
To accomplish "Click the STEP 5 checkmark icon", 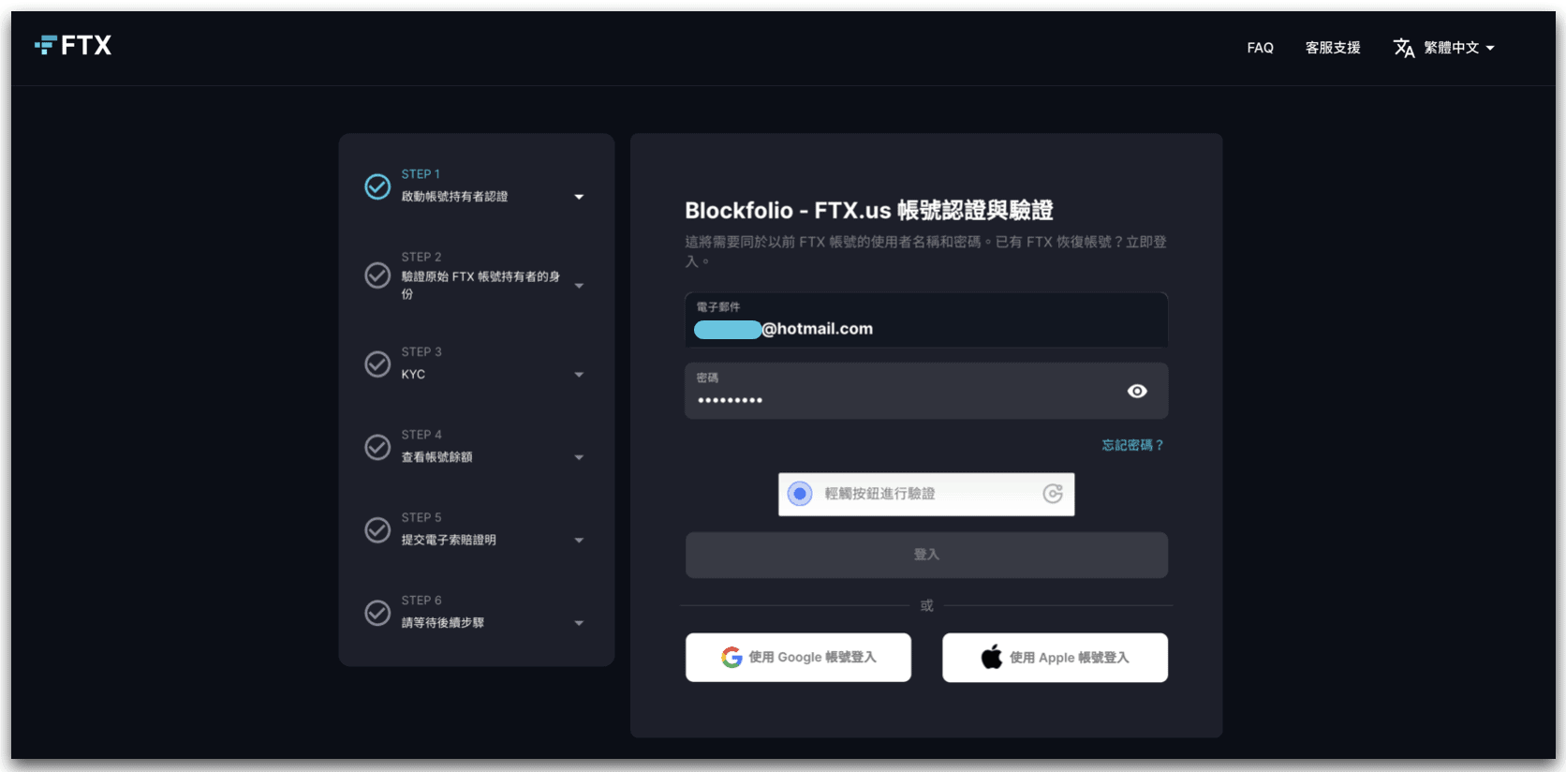I will [377, 530].
